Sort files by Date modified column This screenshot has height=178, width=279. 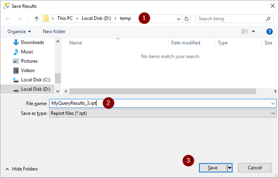(186, 43)
